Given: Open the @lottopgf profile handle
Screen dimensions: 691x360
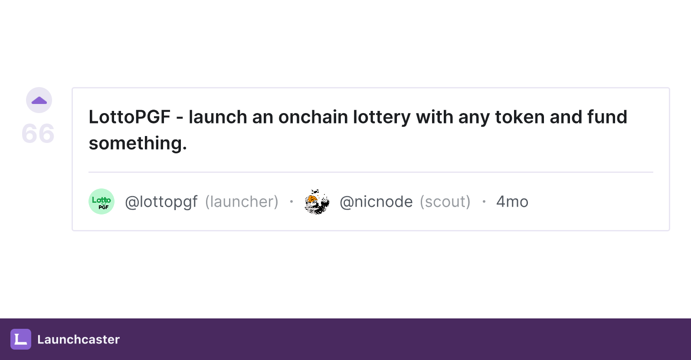Looking at the screenshot, I should [161, 202].
